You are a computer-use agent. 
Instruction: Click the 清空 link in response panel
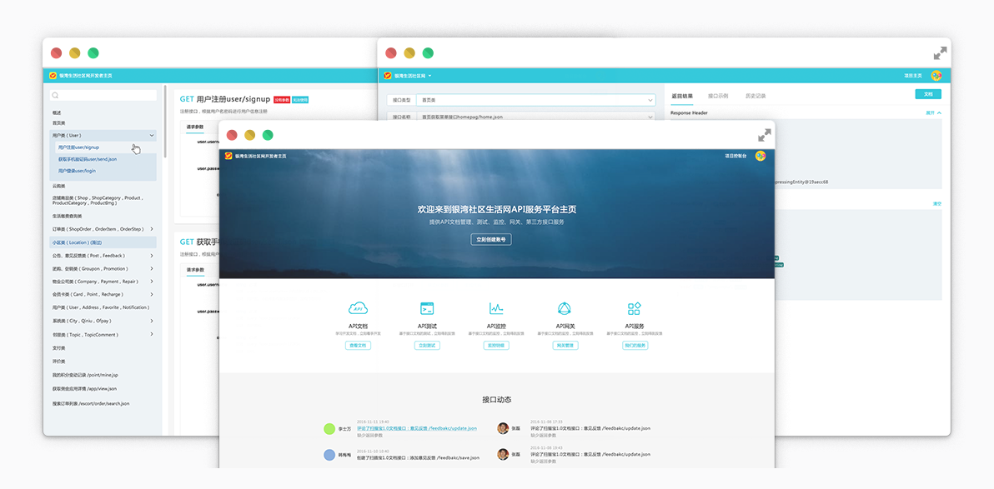point(937,204)
